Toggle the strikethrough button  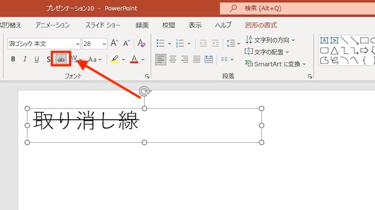pyautogui.click(x=61, y=59)
